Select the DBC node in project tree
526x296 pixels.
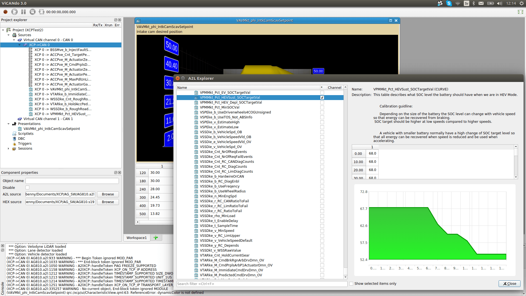pos(22,138)
